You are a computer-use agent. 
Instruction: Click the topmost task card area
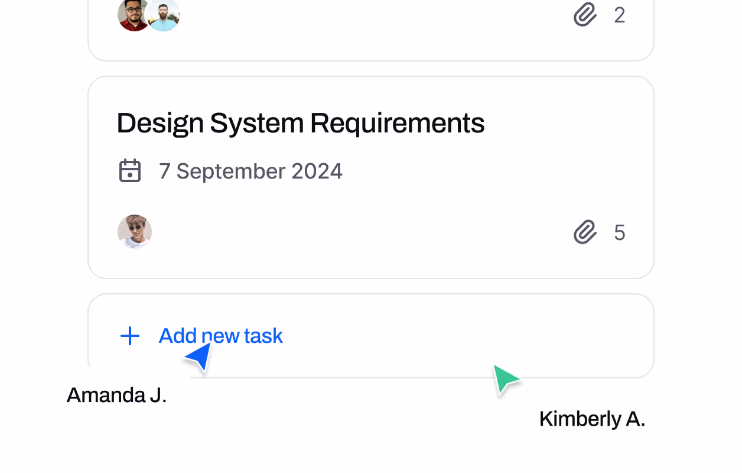(x=371, y=30)
